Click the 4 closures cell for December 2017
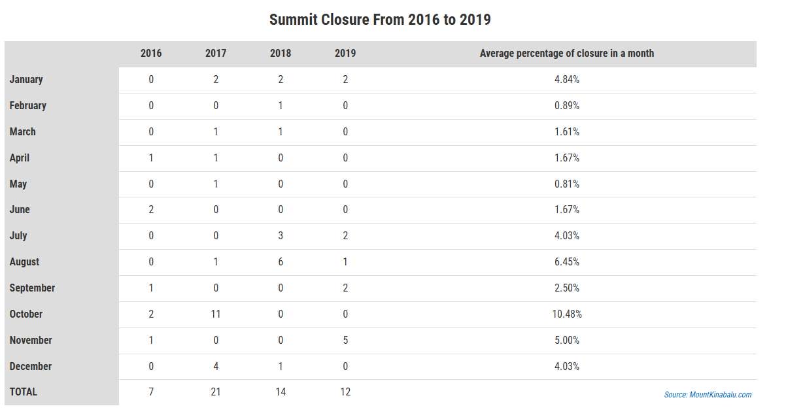 tap(216, 367)
